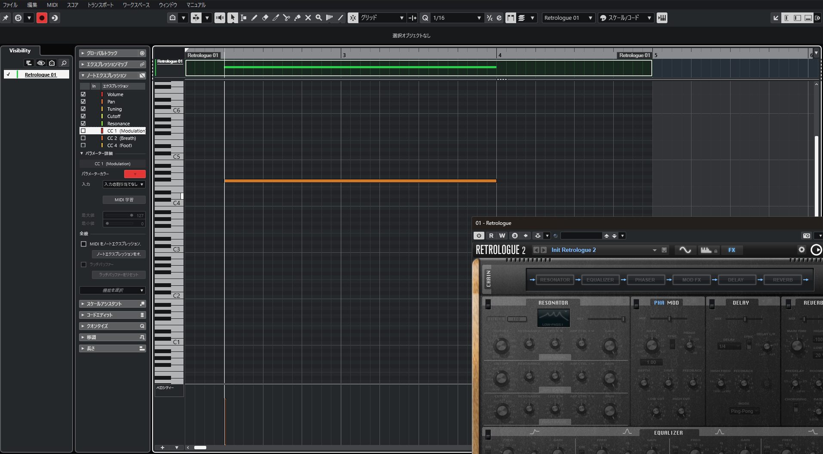Select the Line tool
Image resolution: width=823 pixels, height=454 pixels.
tap(340, 18)
